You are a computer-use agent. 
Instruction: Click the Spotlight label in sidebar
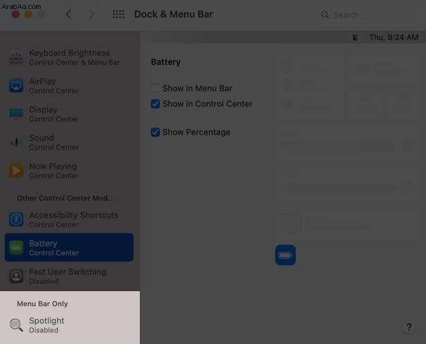pos(47,321)
